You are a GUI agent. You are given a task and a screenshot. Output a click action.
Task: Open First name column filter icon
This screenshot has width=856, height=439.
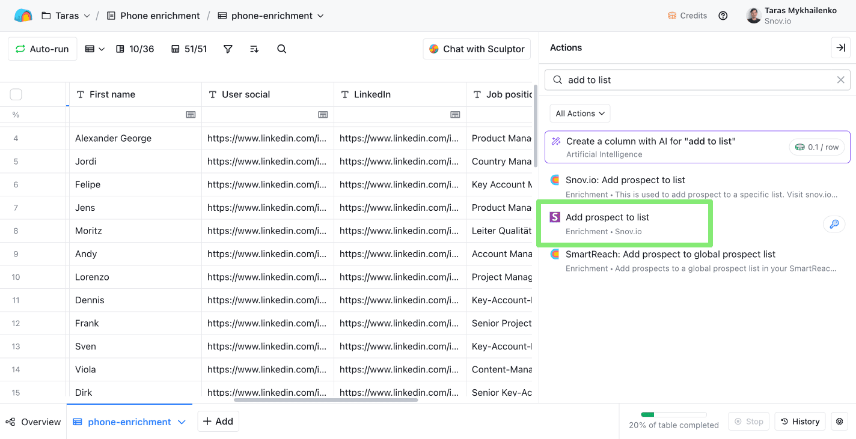coord(191,115)
